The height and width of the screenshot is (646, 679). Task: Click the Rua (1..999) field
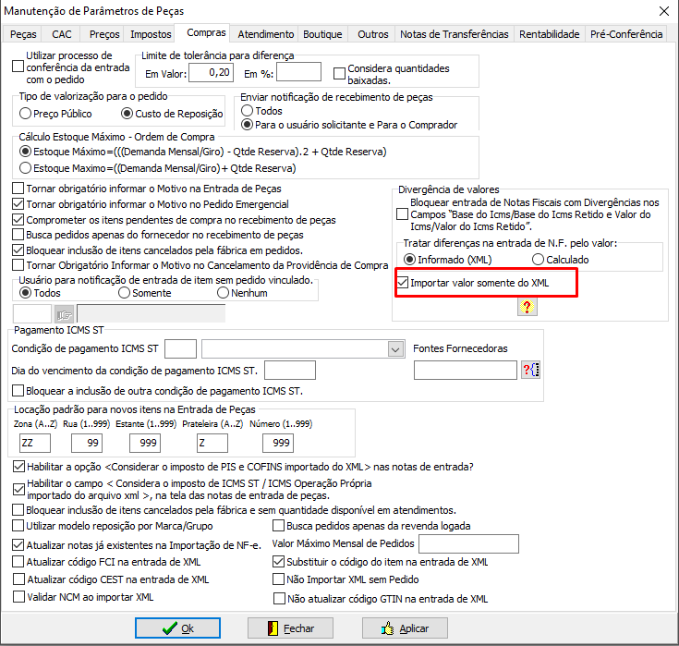coord(87,443)
